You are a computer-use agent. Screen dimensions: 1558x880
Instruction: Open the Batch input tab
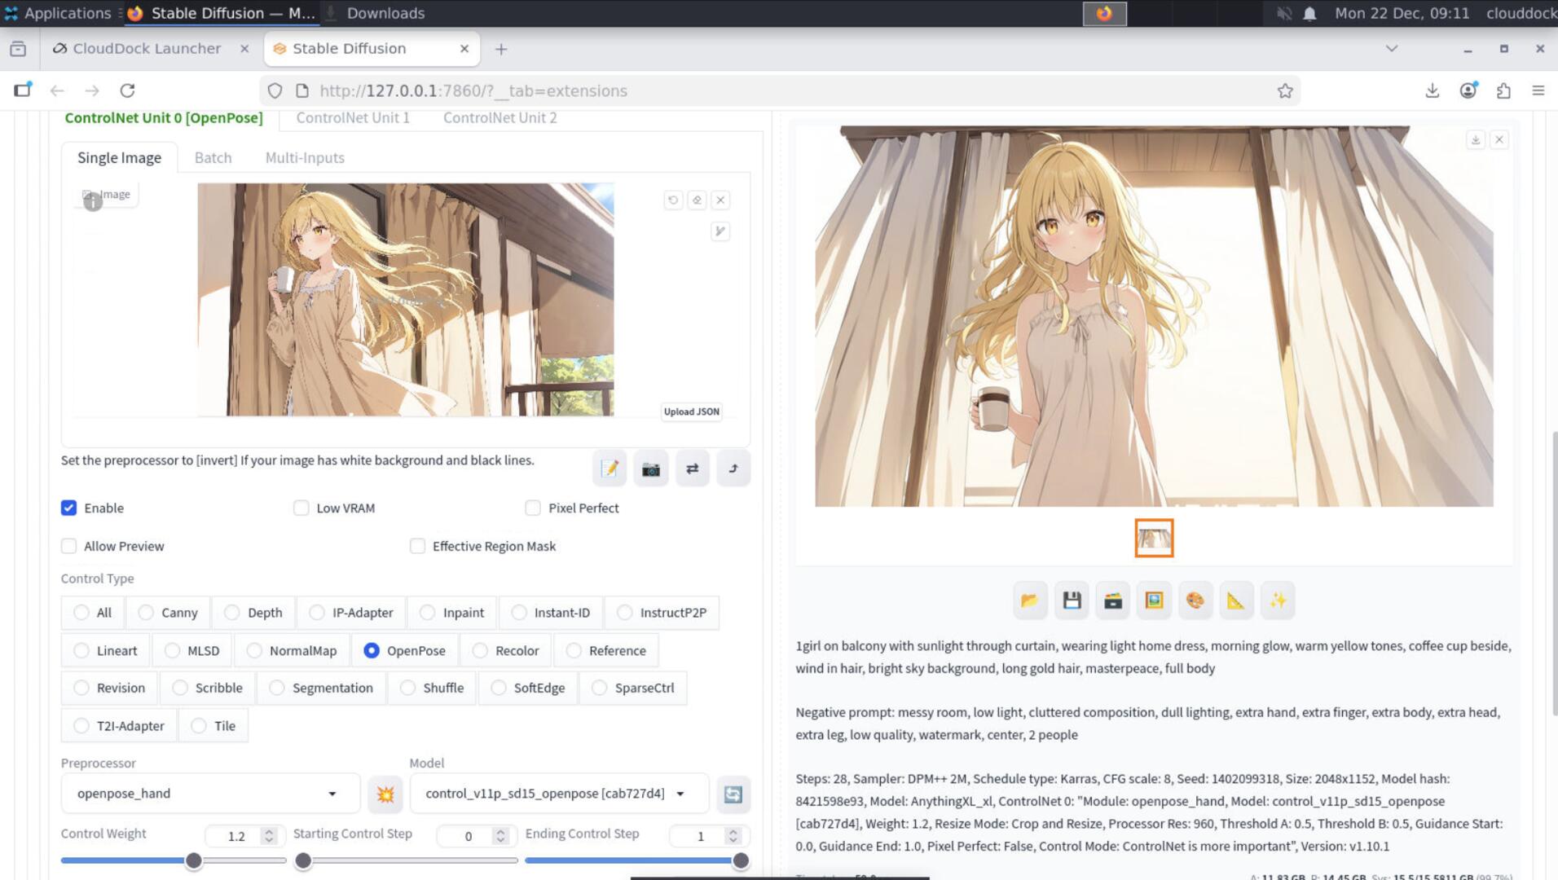(x=213, y=157)
